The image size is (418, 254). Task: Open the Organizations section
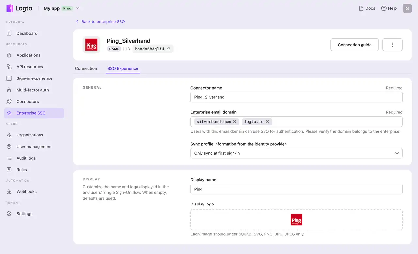pos(30,135)
